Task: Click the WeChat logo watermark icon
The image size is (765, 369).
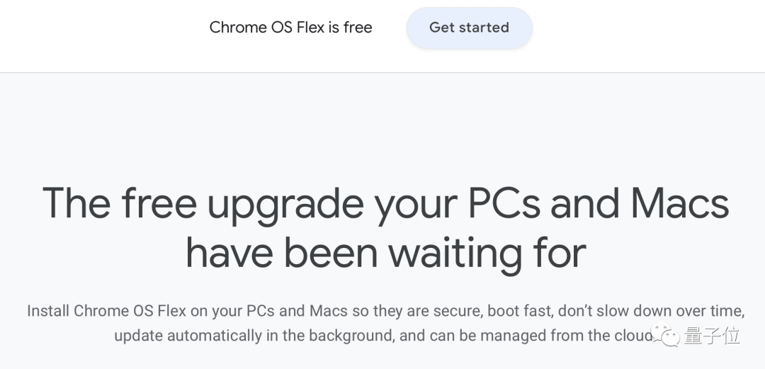Action: click(667, 336)
